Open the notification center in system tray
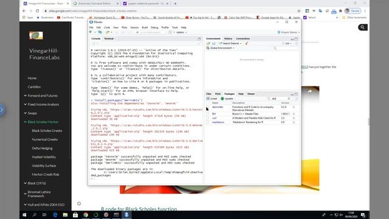389x219 pixels. pyautogui.click(x=363, y=215)
